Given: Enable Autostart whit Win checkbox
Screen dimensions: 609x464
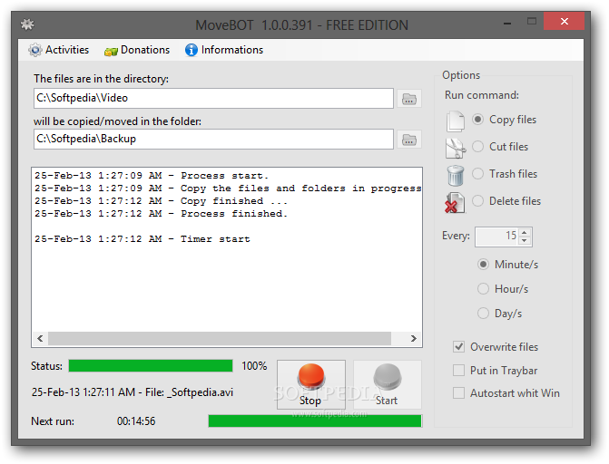Looking at the screenshot, I should (458, 393).
